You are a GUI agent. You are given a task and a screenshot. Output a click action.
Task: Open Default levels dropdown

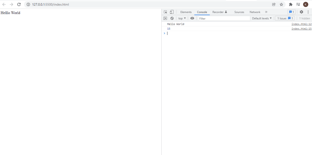point(262,18)
